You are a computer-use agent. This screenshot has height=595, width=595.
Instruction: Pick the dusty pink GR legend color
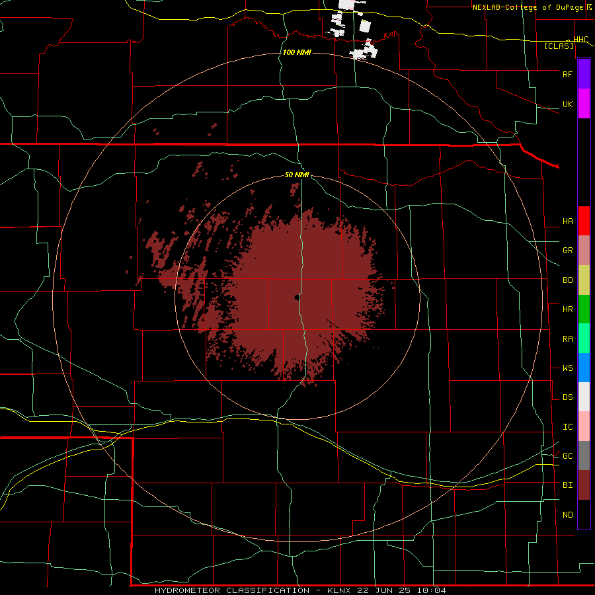[584, 251]
